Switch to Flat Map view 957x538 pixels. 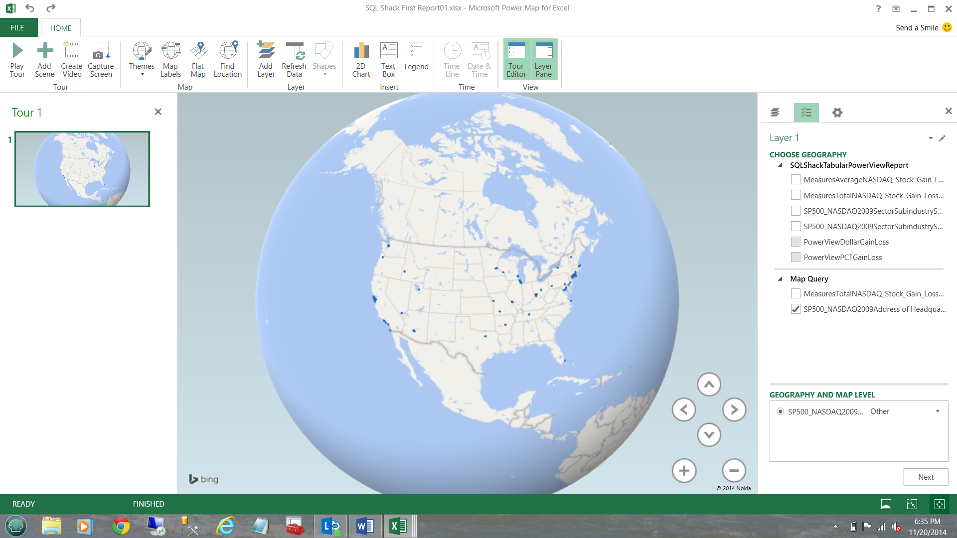click(198, 60)
